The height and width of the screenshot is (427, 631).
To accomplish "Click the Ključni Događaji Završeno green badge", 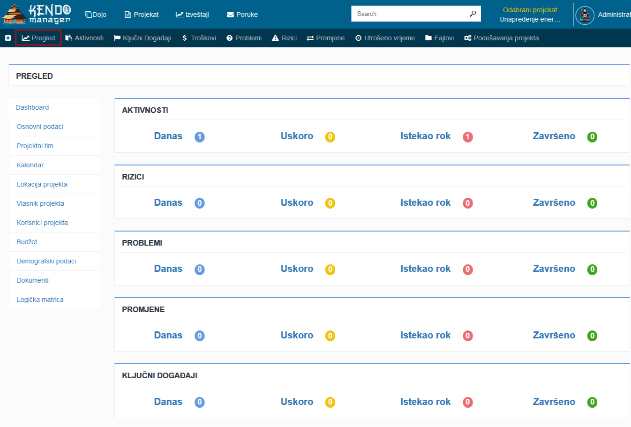I will (x=592, y=402).
